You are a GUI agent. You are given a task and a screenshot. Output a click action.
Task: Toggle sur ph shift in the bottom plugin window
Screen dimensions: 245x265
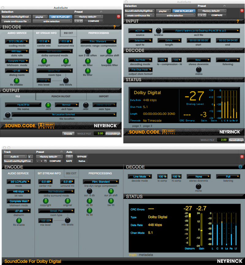coord(111,191)
